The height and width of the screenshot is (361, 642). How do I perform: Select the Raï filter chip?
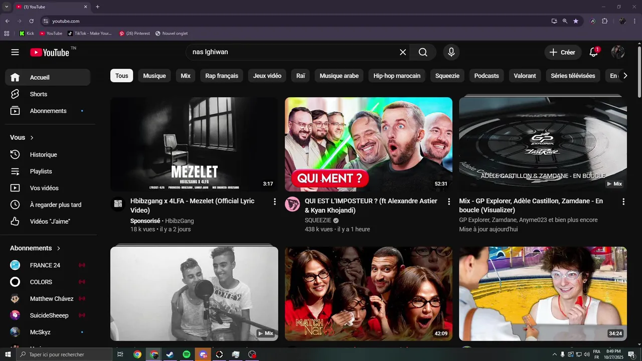pyautogui.click(x=300, y=76)
